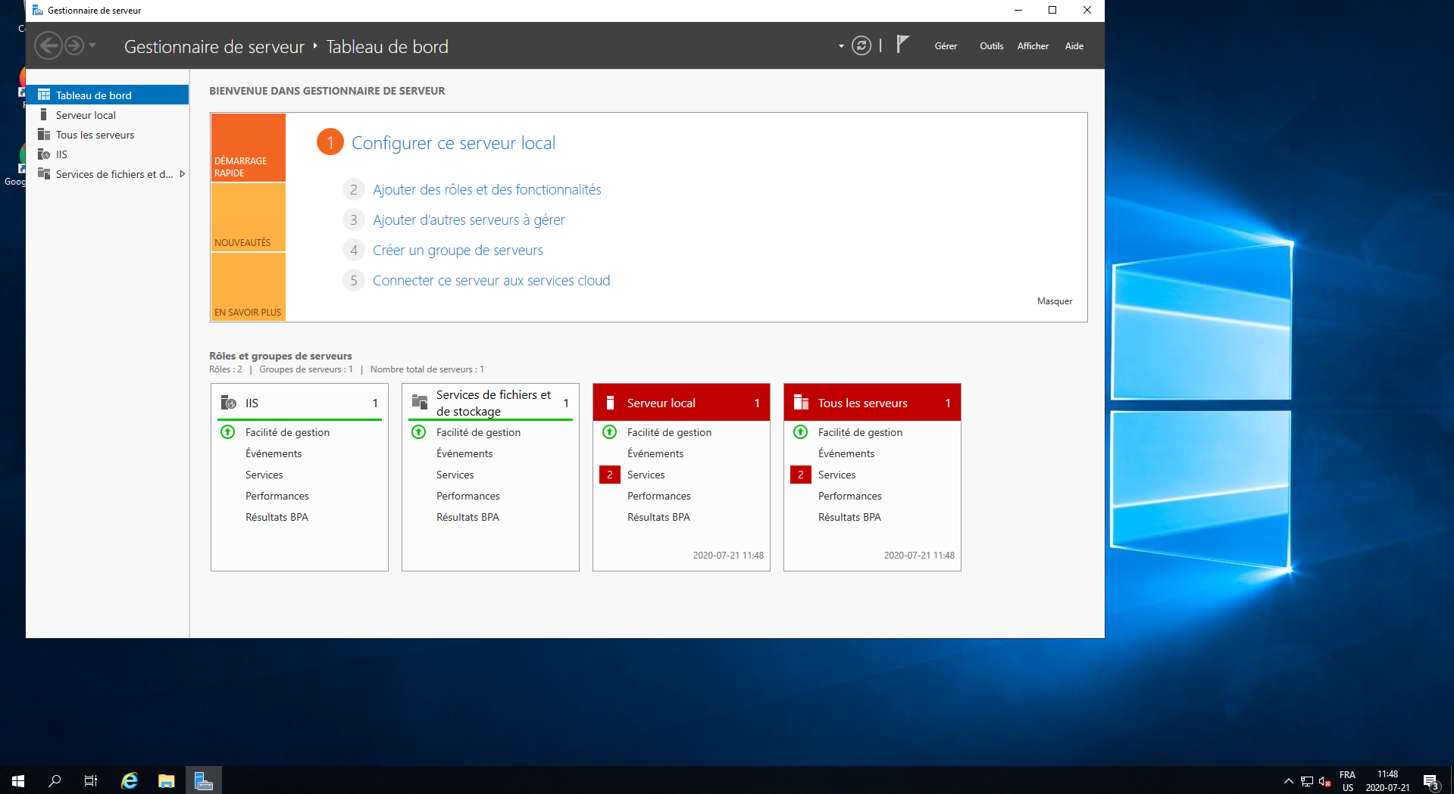1454x794 pixels.
Task: Select Tous les serveurs in sidebar
Action: tap(95, 135)
